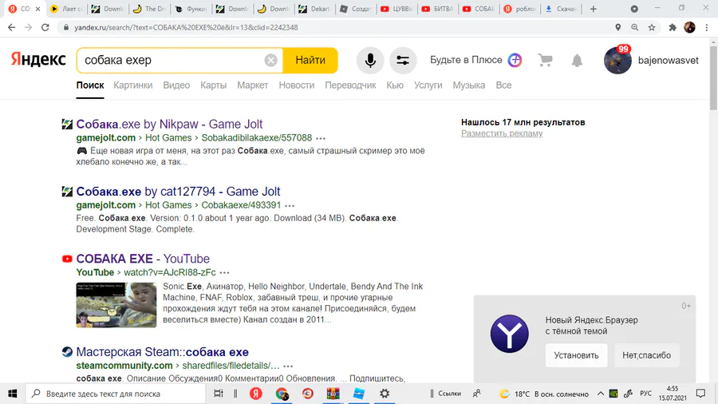Clear the search box with X icon

click(x=270, y=60)
